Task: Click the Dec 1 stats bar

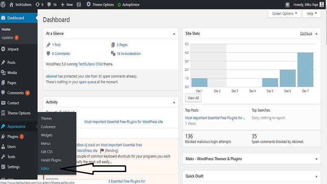Action: point(199,83)
